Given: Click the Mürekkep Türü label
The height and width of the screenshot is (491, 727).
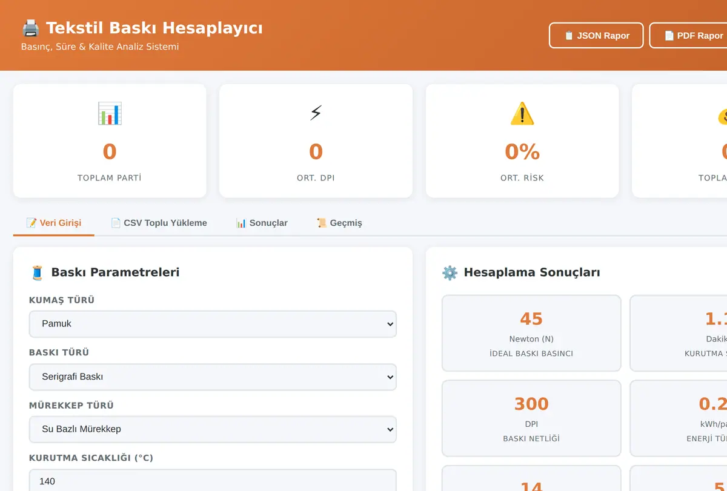Looking at the screenshot, I should pyautogui.click(x=71, y=406).
